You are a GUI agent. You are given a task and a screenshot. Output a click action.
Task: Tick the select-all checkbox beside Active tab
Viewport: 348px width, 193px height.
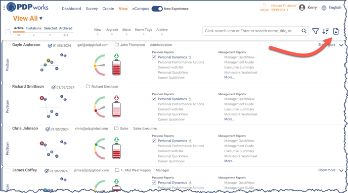(x=8, y=32)
